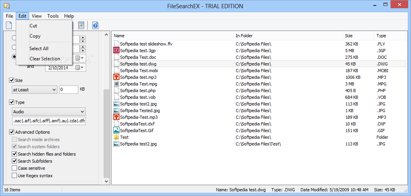The height and width of the screenshot is (196, 411).
Task: Click the picture icon of SoftpediaTest.Gif
Action: click(x=116, y=131)
